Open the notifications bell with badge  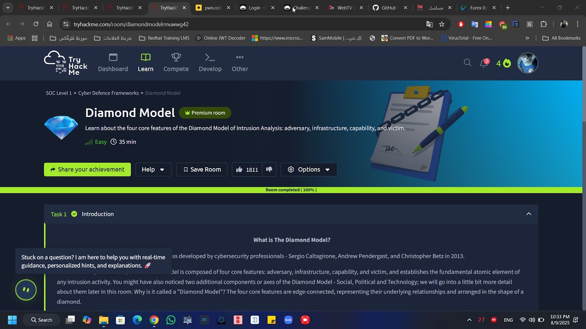(x=484, y=63)
